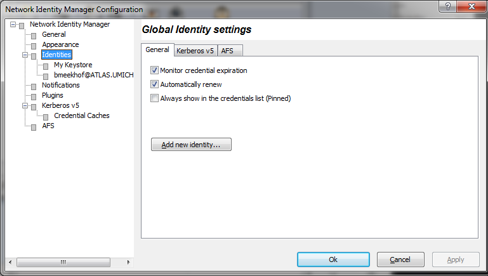Screen dimensions: 488x276
Task: Collapse the Identities tree node
Action: click(25, 55)
